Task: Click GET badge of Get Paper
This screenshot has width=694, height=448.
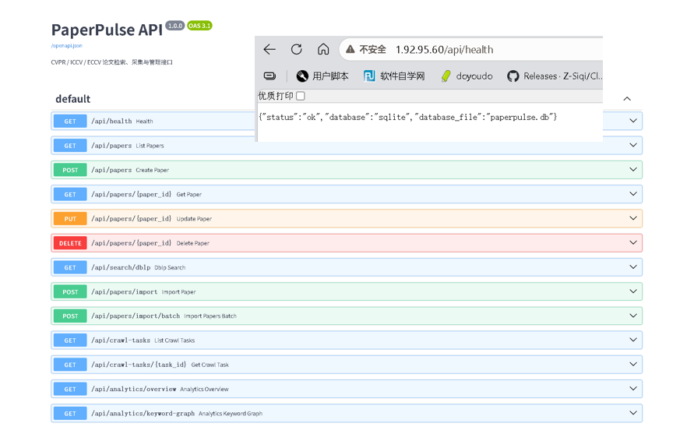Action: [70, 194]
